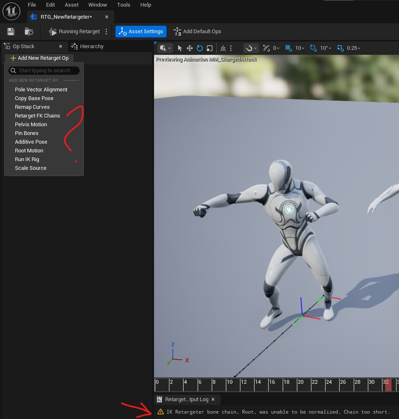The height and width of the screenshot is (419, 399).
Task: Activate the Rotate tool in viewport
Action: coord(200,48)
